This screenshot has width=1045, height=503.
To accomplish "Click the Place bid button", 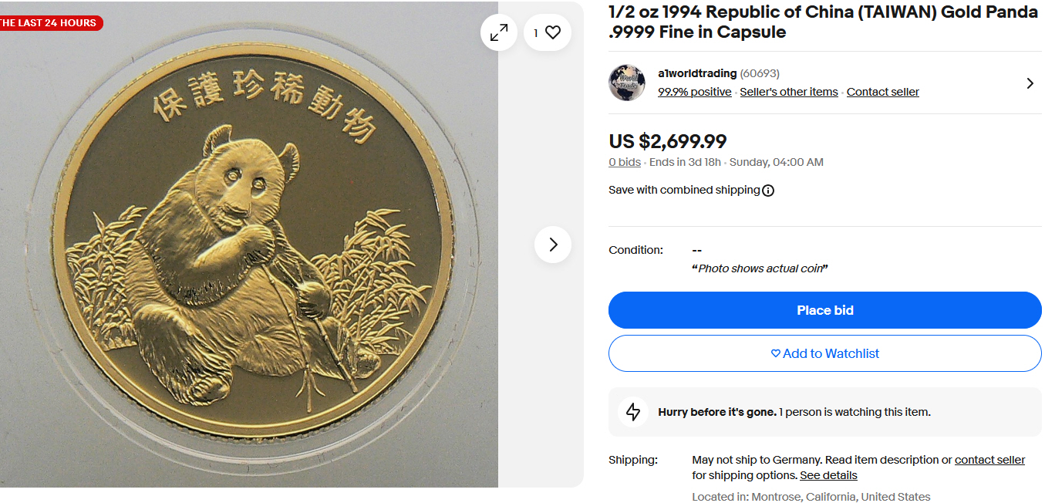I will [824, 310].
